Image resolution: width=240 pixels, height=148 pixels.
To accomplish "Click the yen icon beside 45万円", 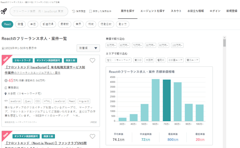I will [6, 81].
